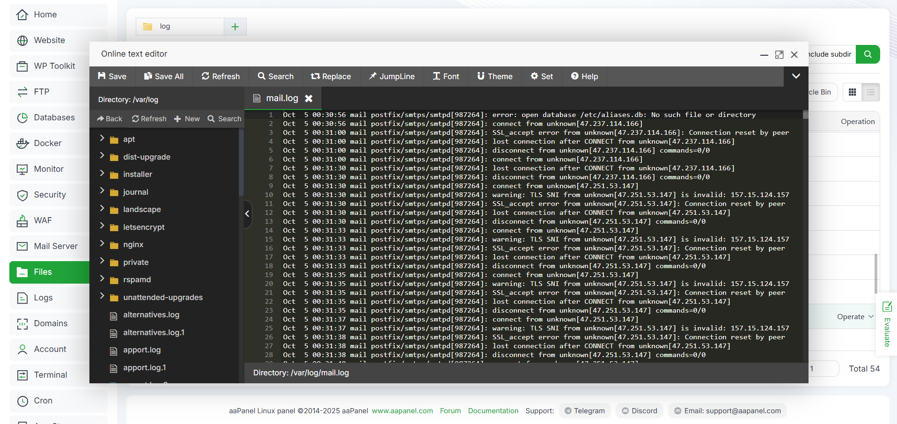
Task: Close the mail.log tab
Action: (309, 98)
